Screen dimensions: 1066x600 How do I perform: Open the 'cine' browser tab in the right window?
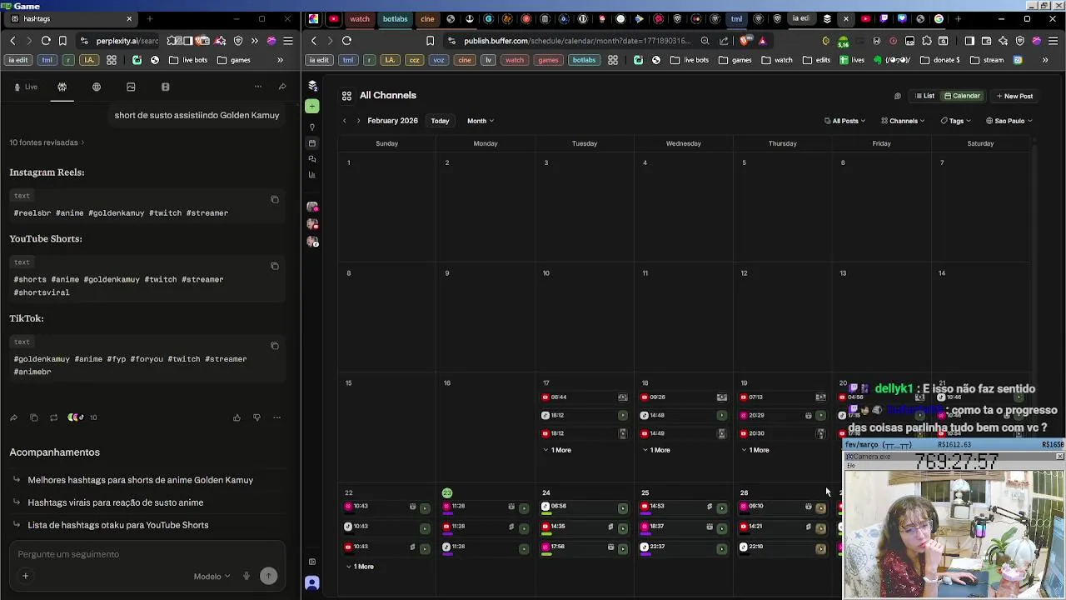tap(427, 18)
